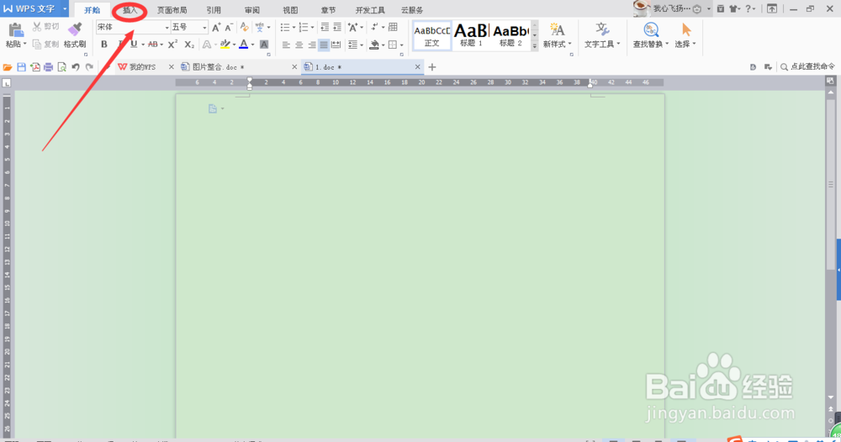Decrease paragraph indent
This screenshot has width=841, height=442.
[x=325, y=28]
